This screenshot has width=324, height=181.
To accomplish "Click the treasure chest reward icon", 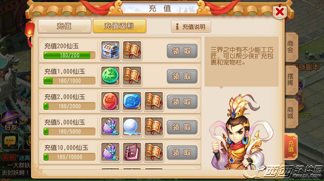I will coord(110,50).
